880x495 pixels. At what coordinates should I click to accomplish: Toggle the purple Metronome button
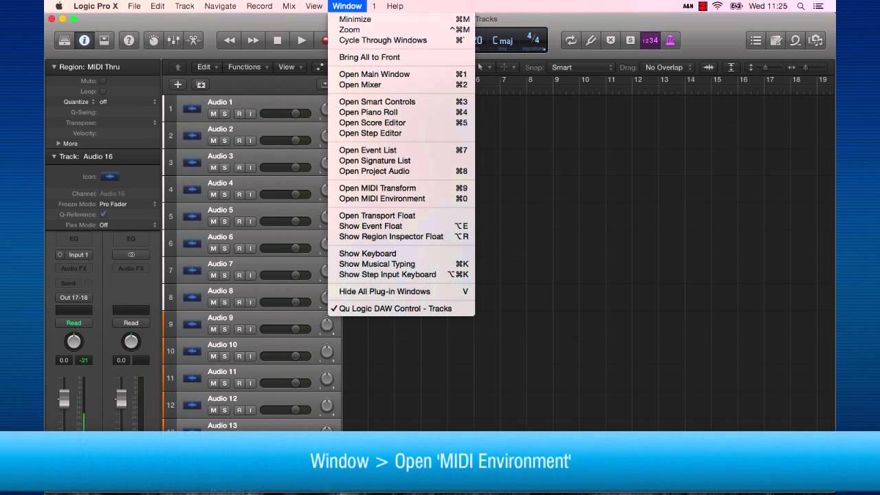coord(670,41)
